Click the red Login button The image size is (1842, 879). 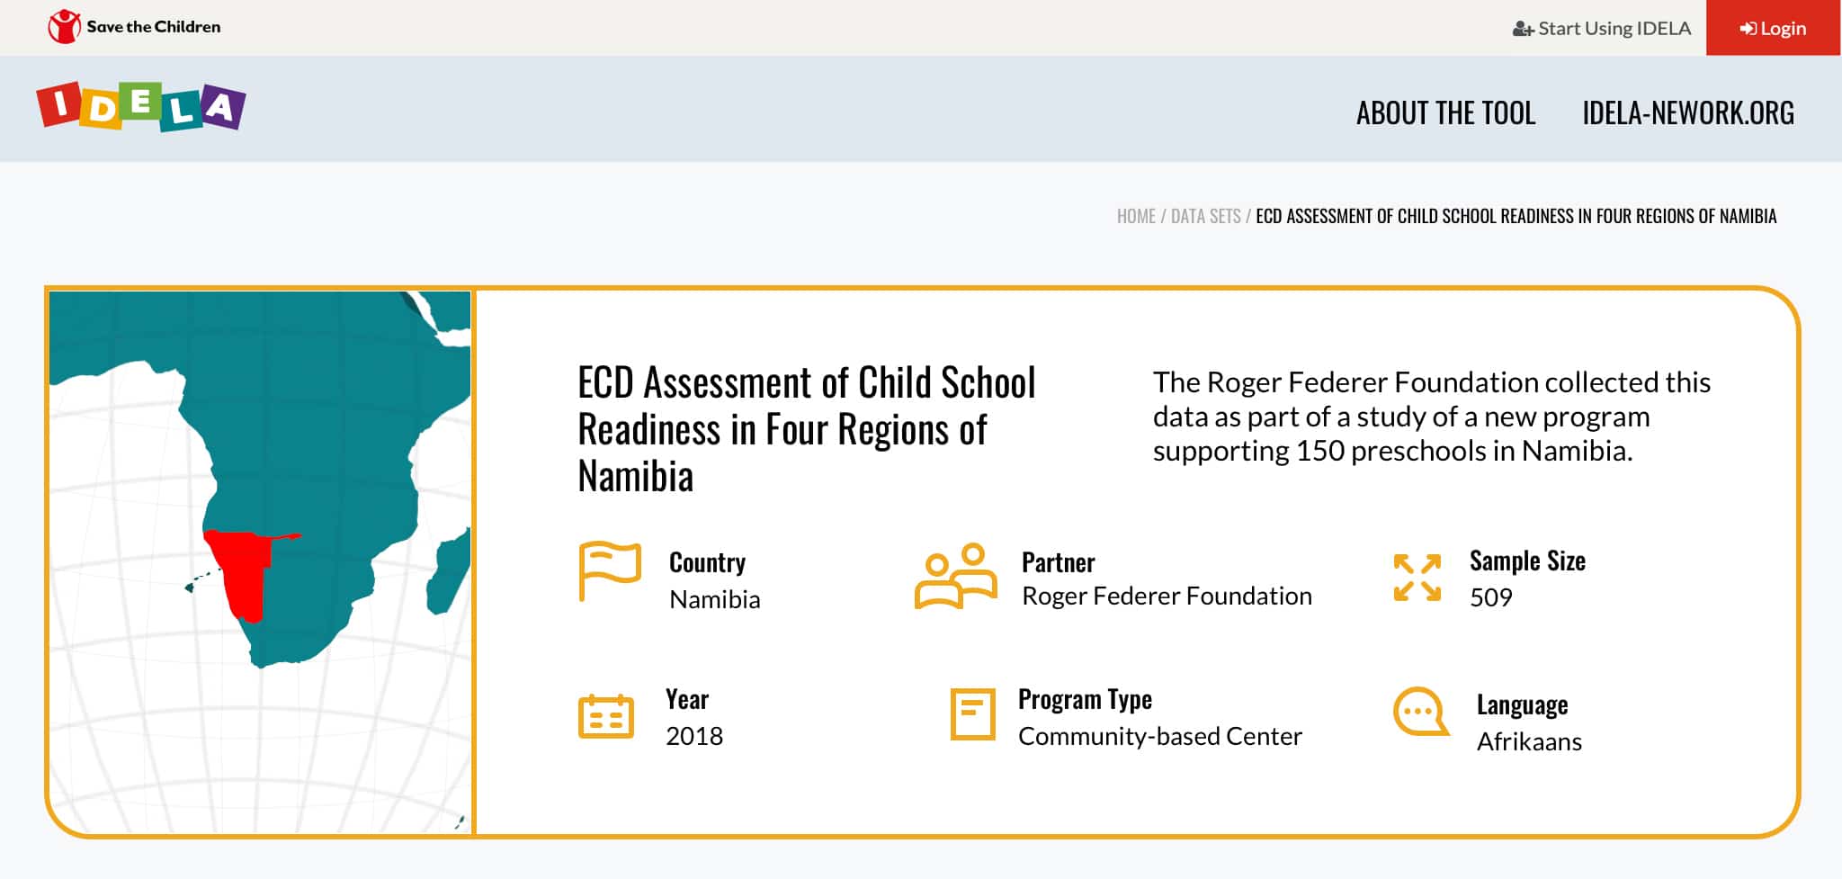[x=1773, y=28]
